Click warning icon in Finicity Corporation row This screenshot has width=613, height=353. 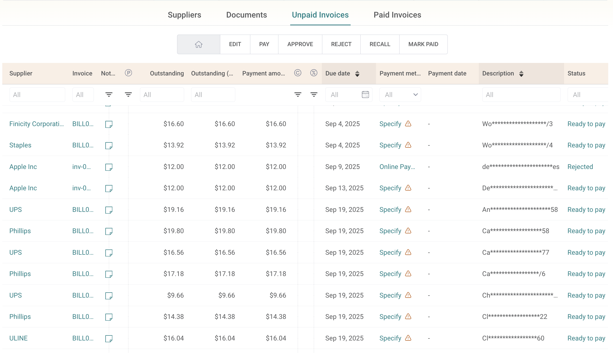[408, 124]
